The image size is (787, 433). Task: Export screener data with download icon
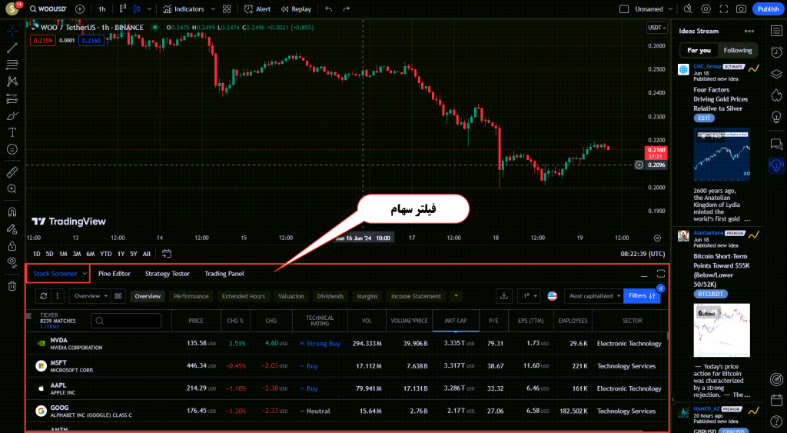[x=504, y=296]
